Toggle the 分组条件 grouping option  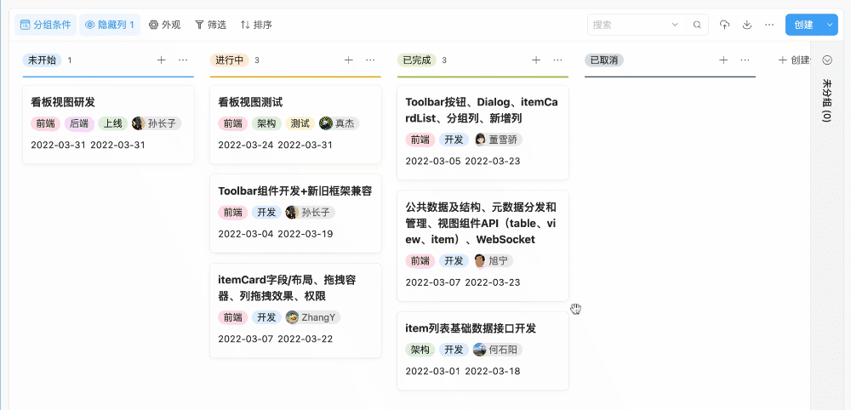[x=45, y=25]
